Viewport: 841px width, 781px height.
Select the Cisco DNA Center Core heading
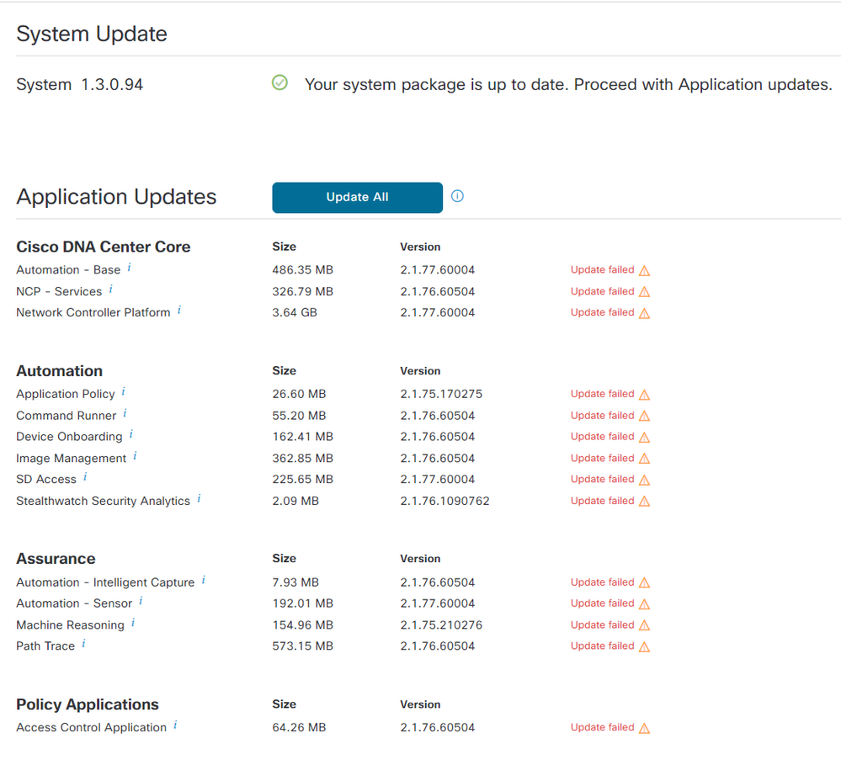104,247
